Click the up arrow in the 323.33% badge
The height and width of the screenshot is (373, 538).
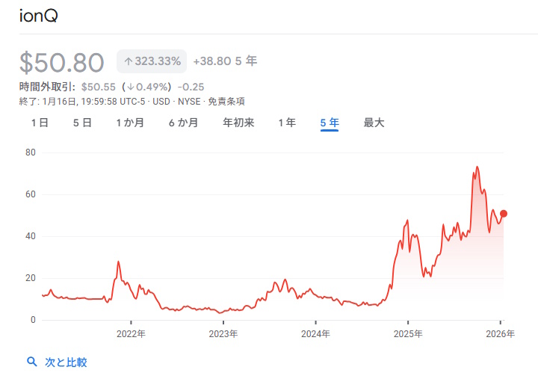coord(129,61)
